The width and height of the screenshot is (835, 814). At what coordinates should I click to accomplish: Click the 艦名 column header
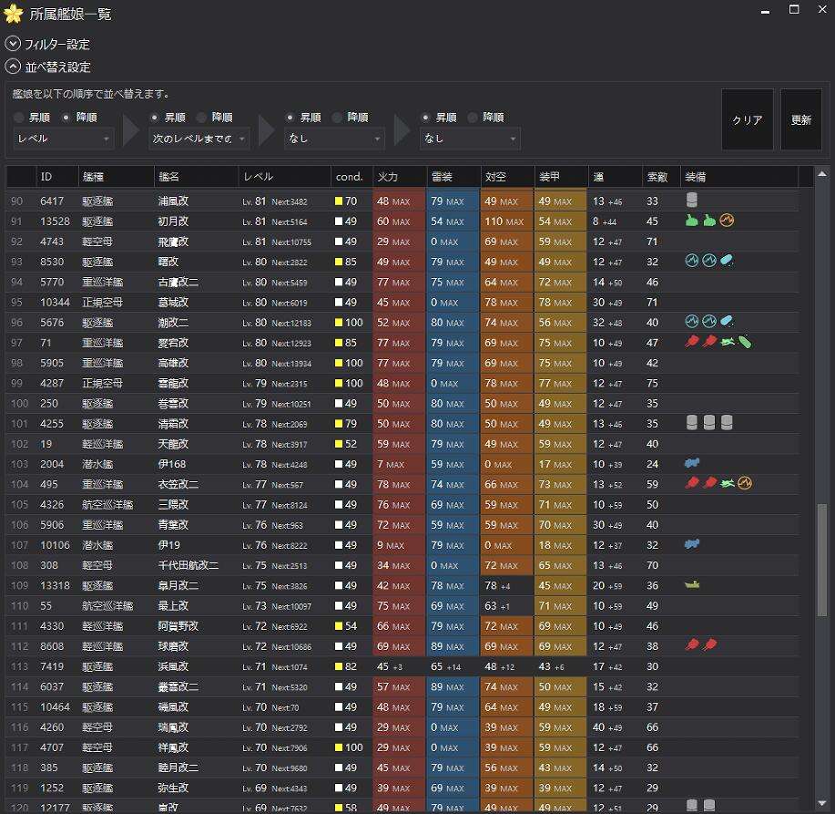[196, 177]
